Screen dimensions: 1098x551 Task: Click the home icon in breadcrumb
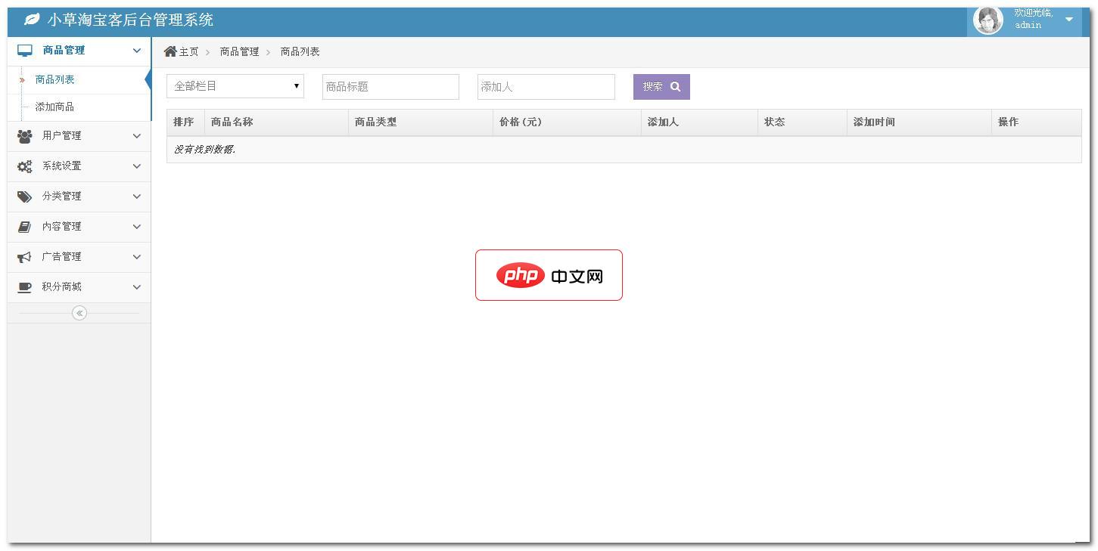tap(170, 51)
